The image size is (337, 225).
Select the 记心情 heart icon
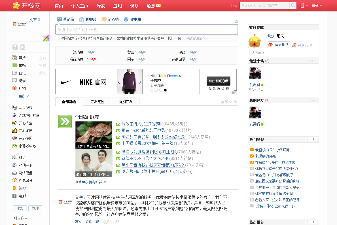104,19
